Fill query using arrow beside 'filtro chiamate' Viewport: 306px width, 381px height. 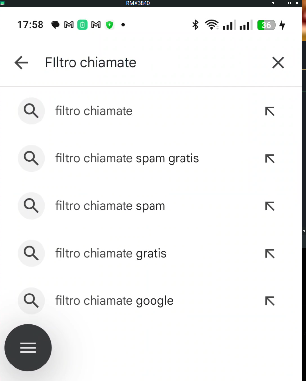270,111
